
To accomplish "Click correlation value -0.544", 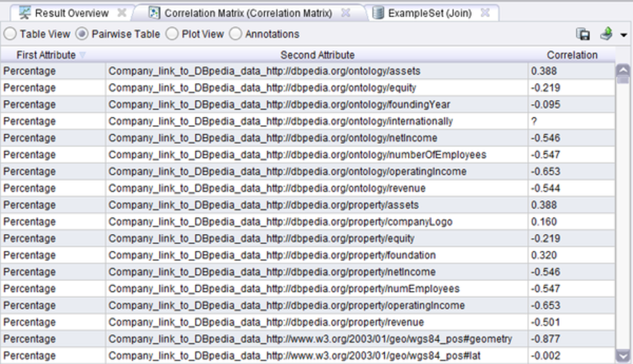I will [545, 189].
